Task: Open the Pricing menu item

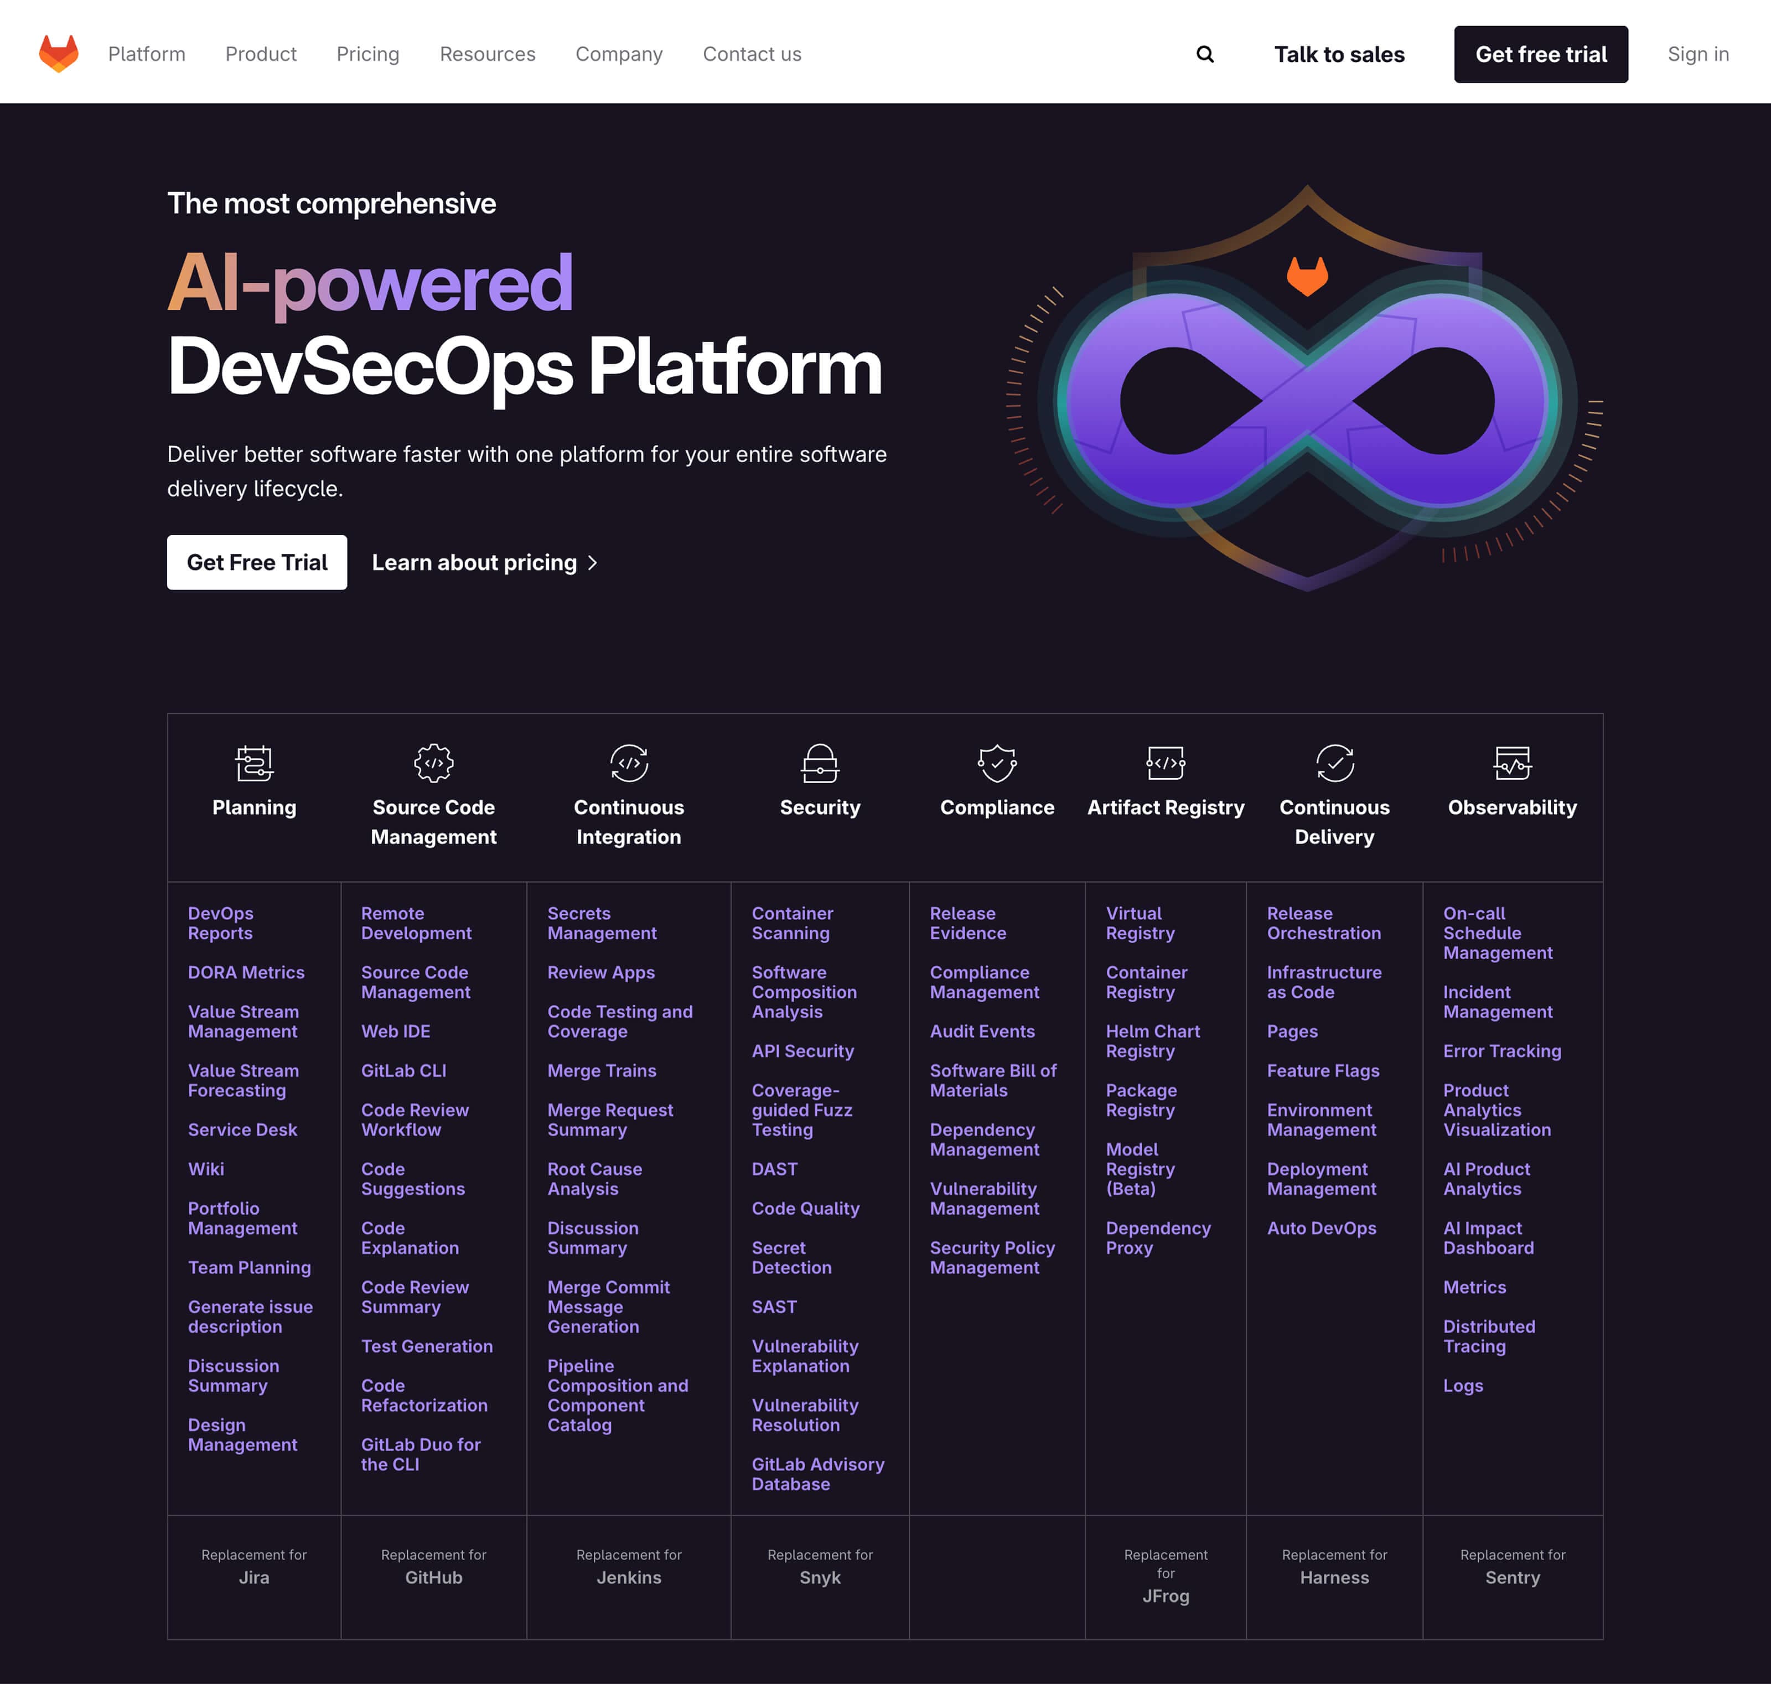Action: [368, 54]
